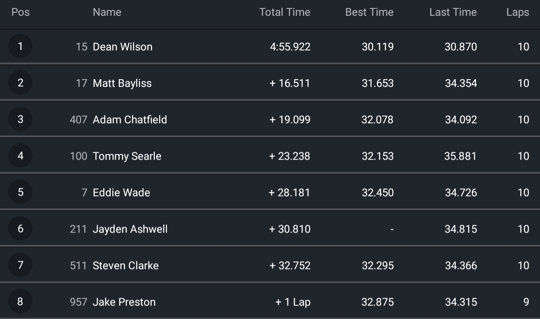Screen dimensions: 540x319
Task: Open rider Matt Bayliss's name
Action: point(122,83)
